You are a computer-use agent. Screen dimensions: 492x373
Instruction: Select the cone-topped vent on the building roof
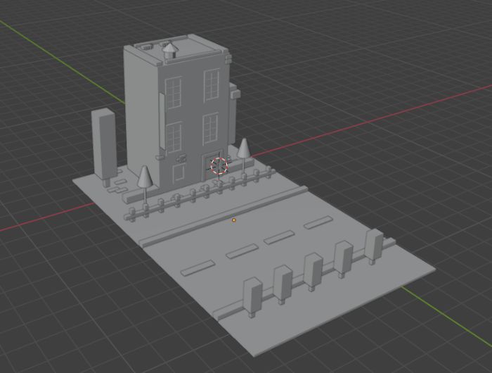coord(170,51)
